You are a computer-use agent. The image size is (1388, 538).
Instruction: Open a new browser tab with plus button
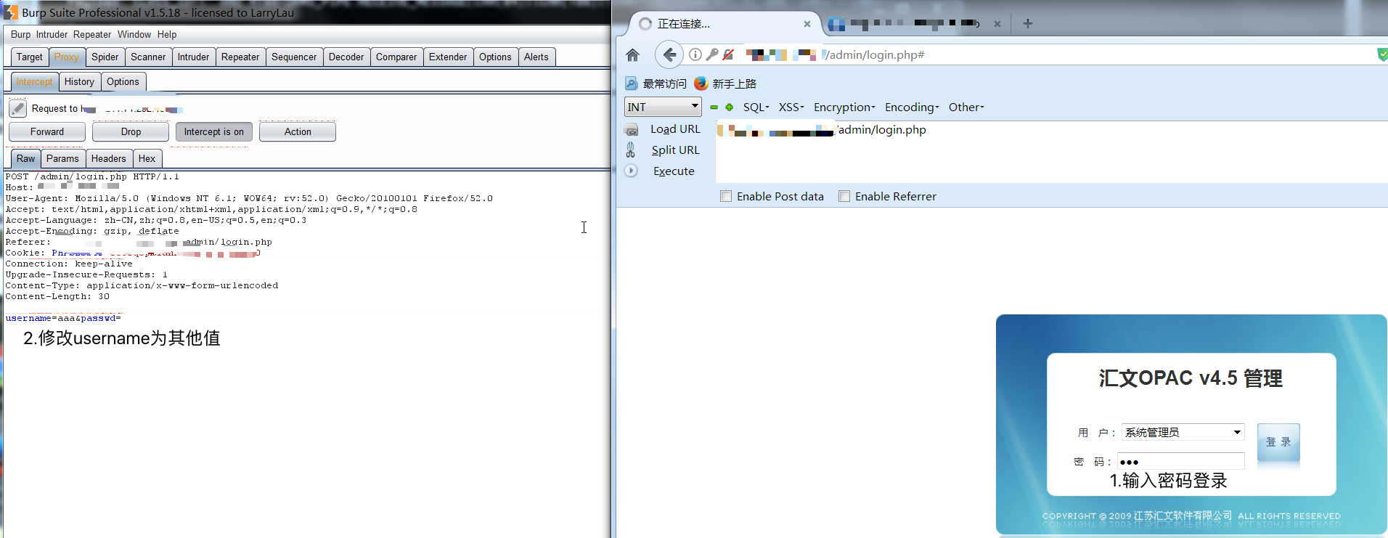1027,24
